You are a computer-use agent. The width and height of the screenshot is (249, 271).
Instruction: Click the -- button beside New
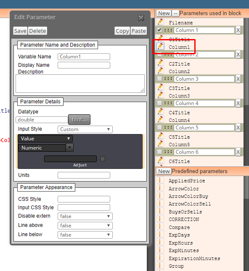click(176, 13)
